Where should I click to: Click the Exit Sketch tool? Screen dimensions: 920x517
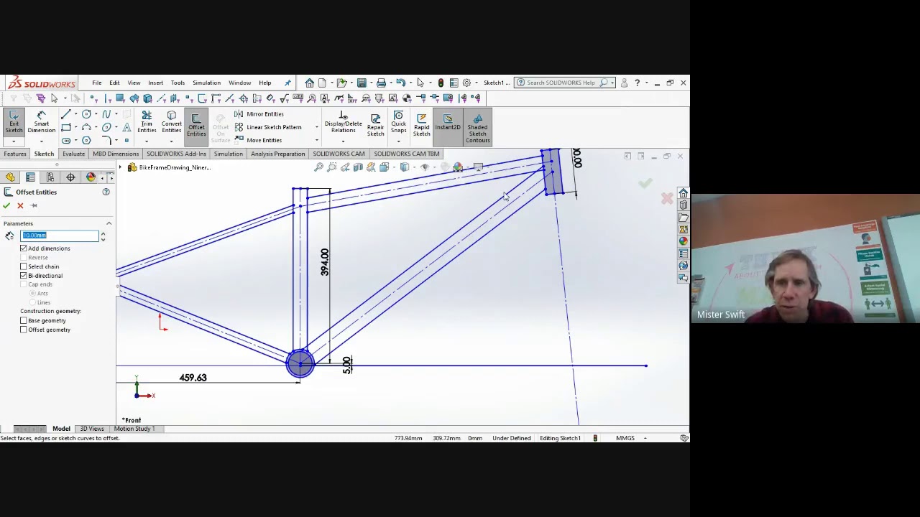[x=14, y=122]
